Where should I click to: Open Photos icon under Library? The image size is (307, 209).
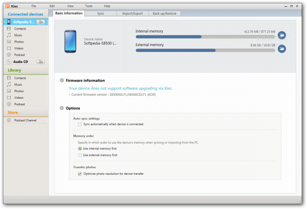click(9, 91)
